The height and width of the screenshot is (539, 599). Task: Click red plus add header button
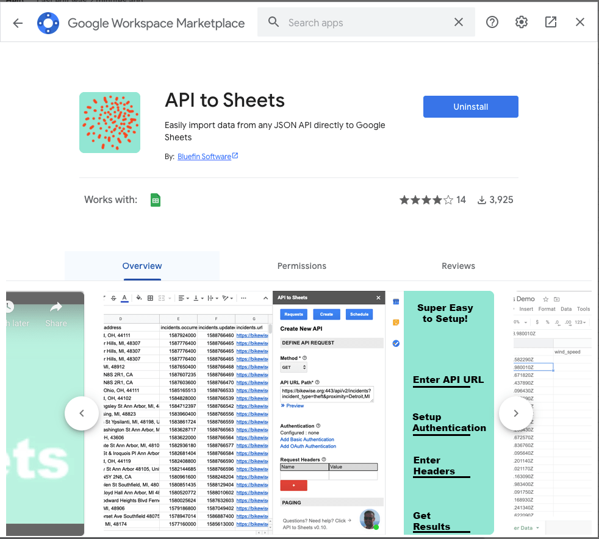pos(293,485)
